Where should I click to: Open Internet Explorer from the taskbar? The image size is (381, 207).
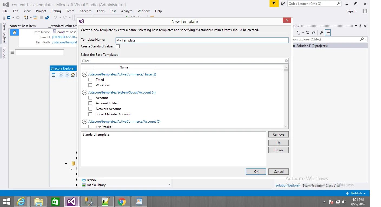[21, 202]
